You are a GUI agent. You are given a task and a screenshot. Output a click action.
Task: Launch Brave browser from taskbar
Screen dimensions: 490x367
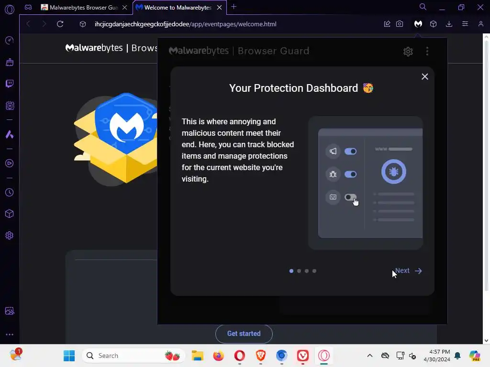[261, 356]
